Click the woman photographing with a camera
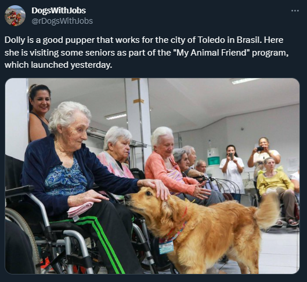The height and width of the screenshot is (282, 307). pyautogui.click(x=264, y=154)
